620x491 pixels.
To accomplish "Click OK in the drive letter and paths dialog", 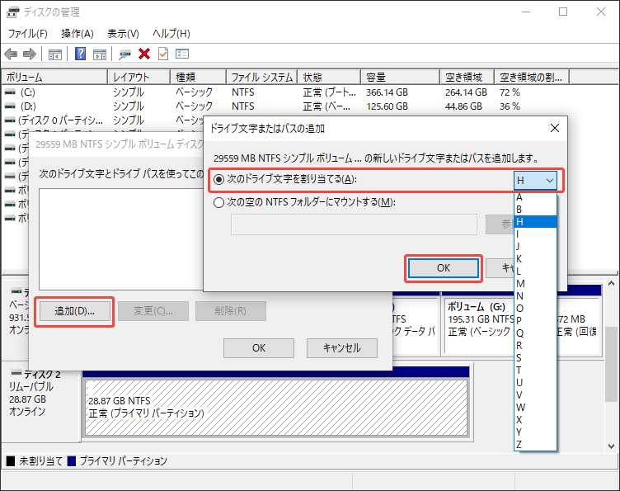I will (259, 348).
